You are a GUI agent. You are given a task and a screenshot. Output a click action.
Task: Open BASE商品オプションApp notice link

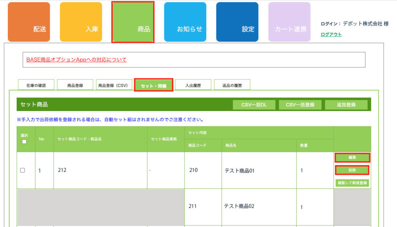76,60
